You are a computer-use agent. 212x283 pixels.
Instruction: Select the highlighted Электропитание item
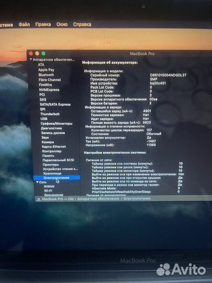point(57,178)
